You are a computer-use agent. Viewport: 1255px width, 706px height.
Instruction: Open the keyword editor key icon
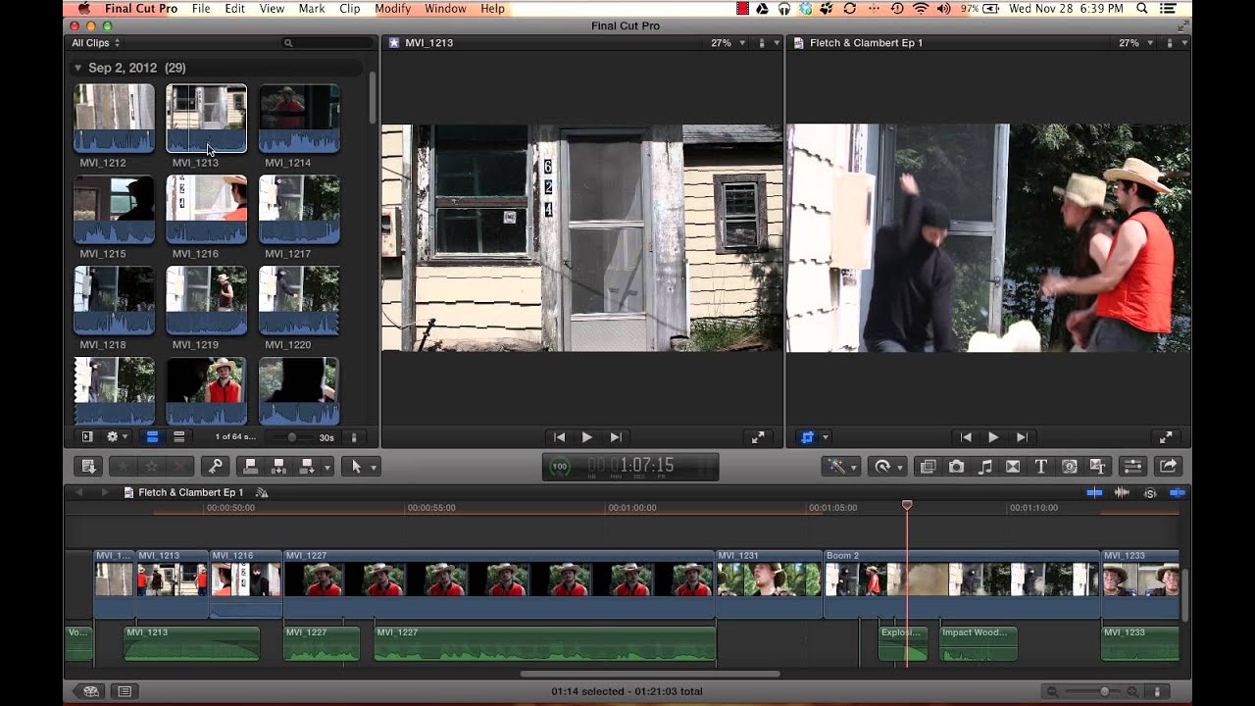(215, 467)
